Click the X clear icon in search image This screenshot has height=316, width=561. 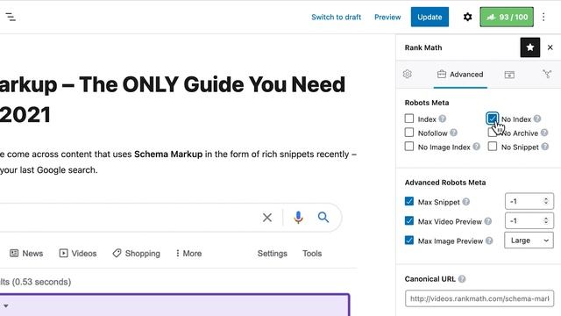tap(267, 218)
